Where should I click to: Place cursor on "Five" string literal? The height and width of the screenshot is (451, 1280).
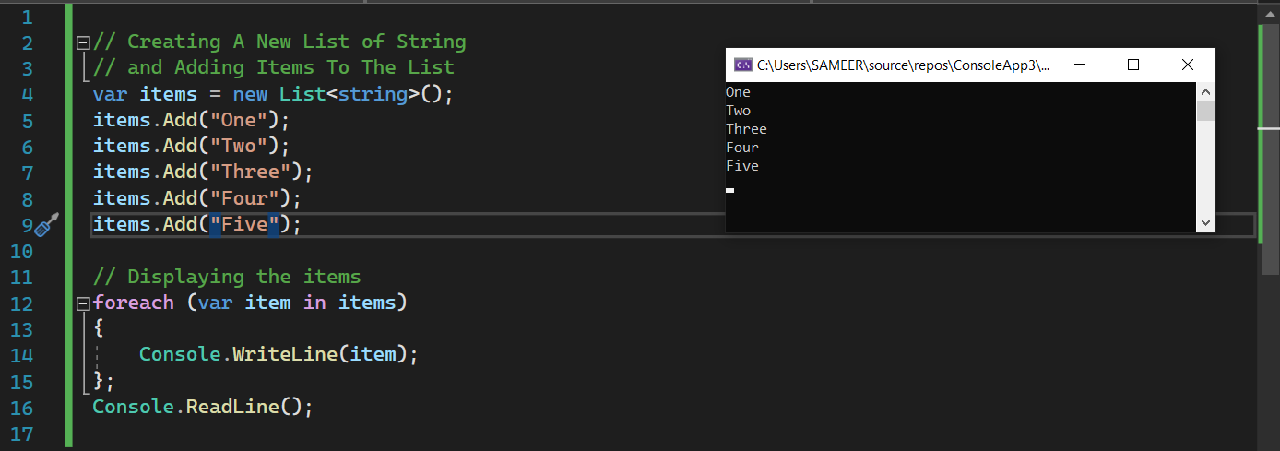pyautogui.click(x=244, y=224)
